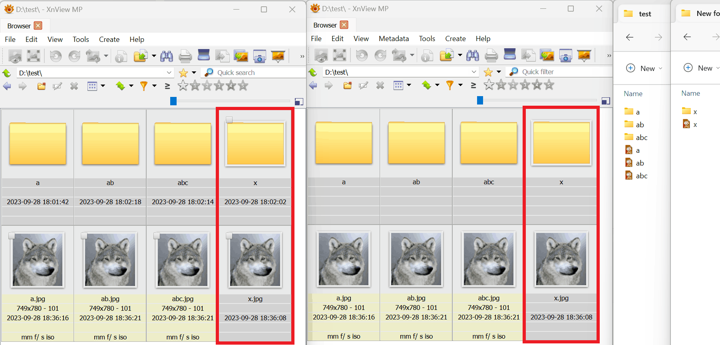
Task: Click the orange Filter funnel icon in the left XnView window
Action: (144, 86)
